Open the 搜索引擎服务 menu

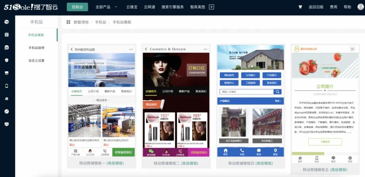tap(172, 7)
